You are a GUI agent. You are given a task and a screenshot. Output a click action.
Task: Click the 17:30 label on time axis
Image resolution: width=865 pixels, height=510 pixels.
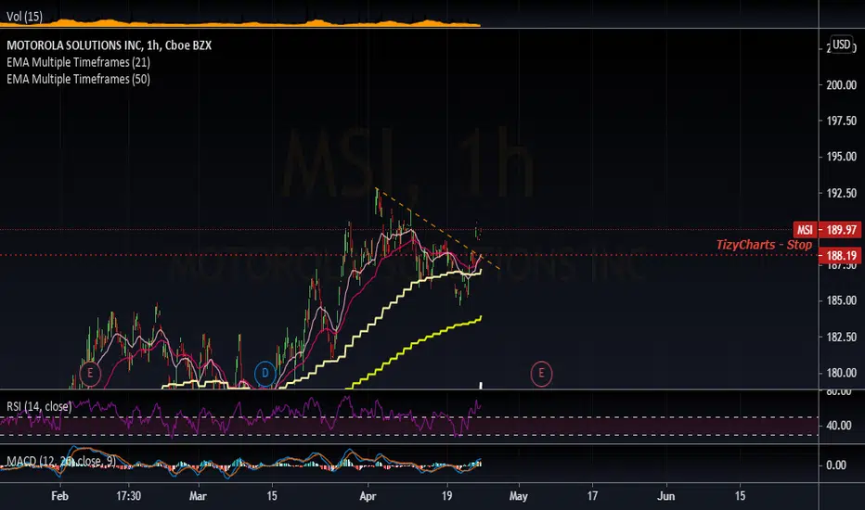[x=128, y=496]
